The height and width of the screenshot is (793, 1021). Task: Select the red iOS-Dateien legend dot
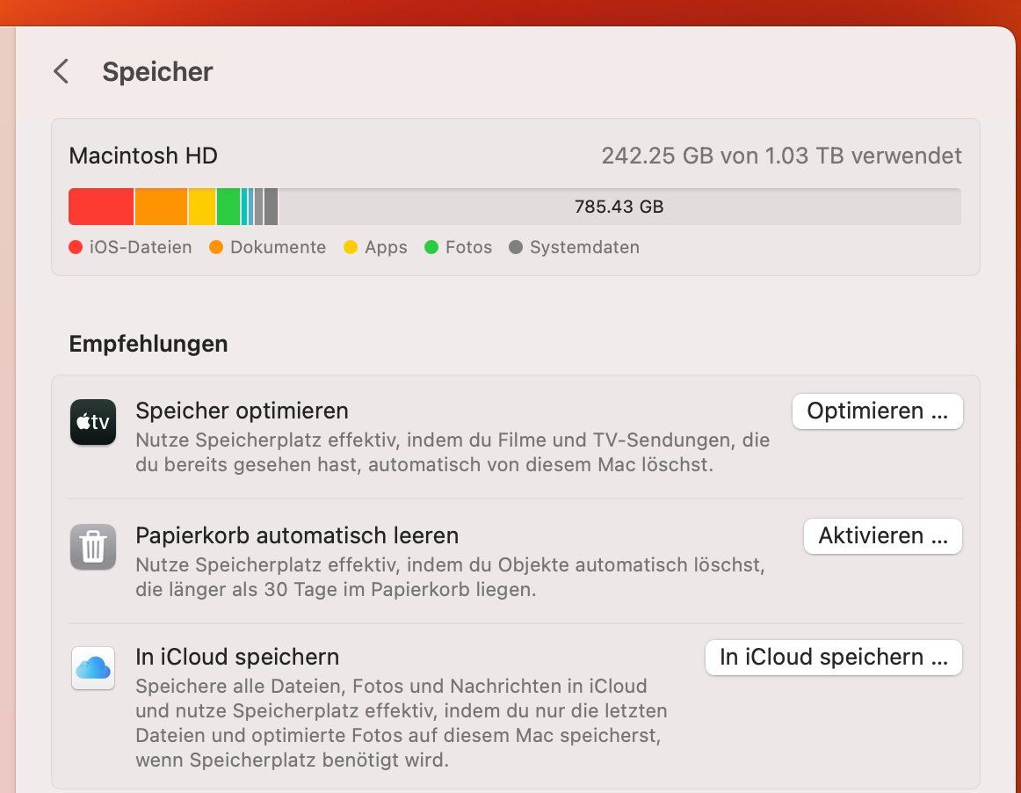coord(75,247)
